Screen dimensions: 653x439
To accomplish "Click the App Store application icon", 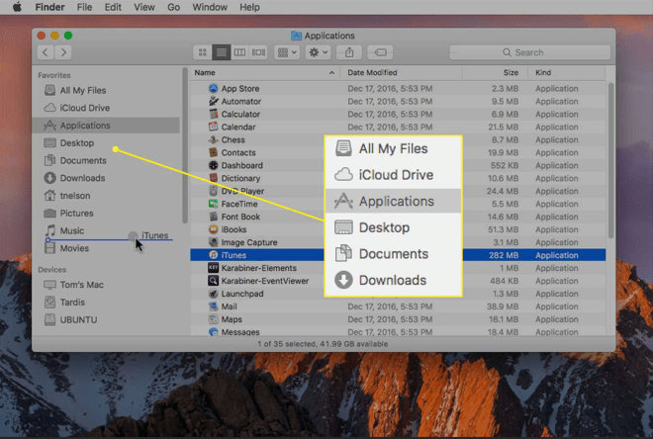I will 213,89.
